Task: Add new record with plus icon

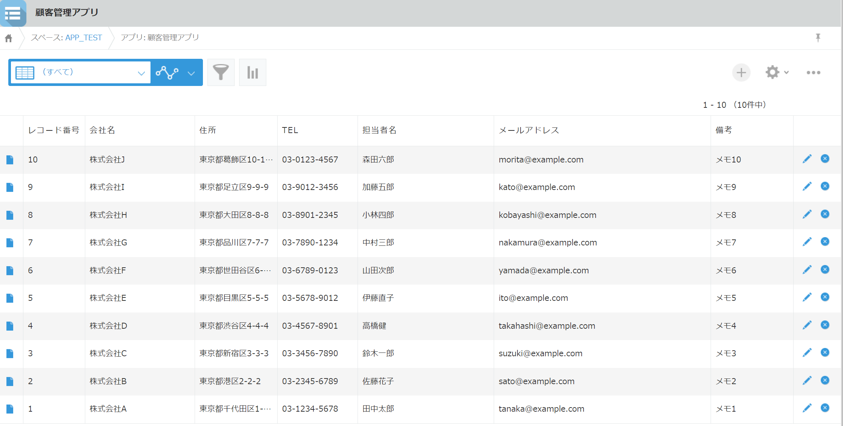Action: 741,72
